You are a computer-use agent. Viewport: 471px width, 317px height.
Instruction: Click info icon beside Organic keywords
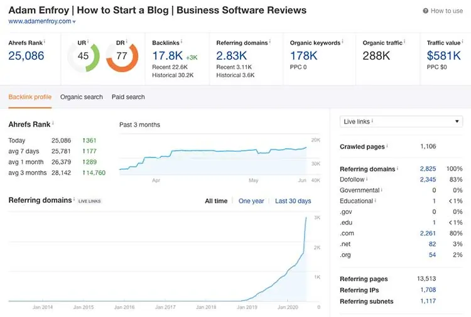click(x=343, y=42)
